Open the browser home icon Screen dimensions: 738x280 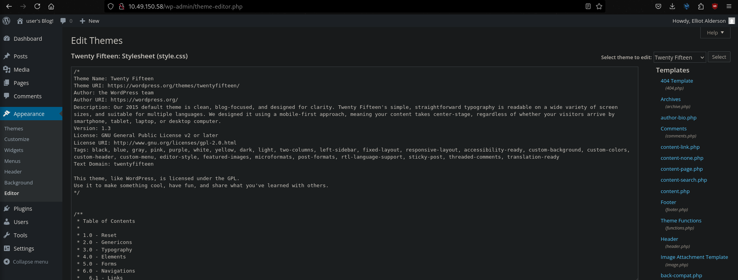point(51,6)
